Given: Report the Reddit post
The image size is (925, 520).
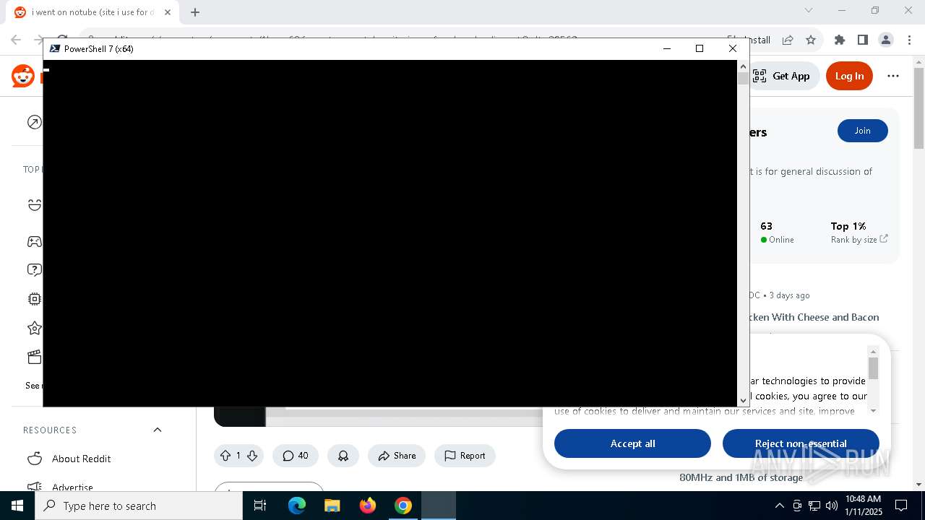Looking at the screenshot, I should pyautogui.click(x=465, y=456).
